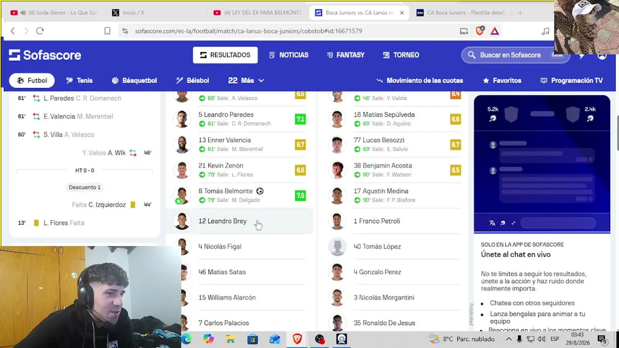
Task: Click Nicolás Figal's player photo
Action: [x=182, y=246]
